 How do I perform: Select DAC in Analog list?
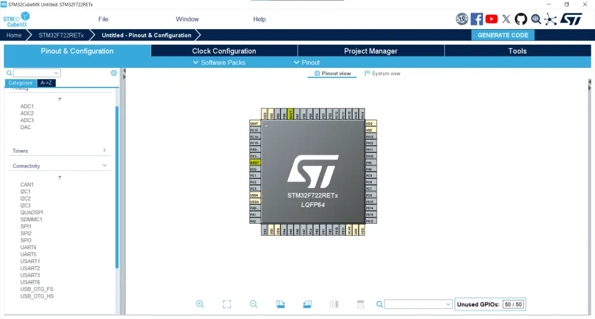pyautogui.click(x=26, y=127)
